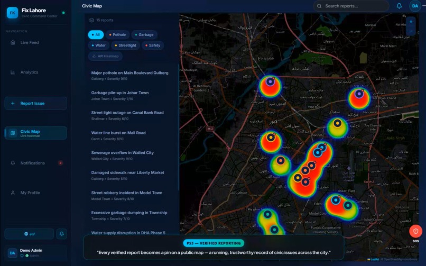426x266 pixels.
Task: Click the My Profile person icon
Action: pos(13,192)
